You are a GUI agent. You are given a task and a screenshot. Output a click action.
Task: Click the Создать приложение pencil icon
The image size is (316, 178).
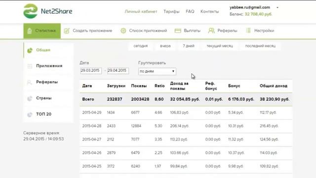[67, 31]
